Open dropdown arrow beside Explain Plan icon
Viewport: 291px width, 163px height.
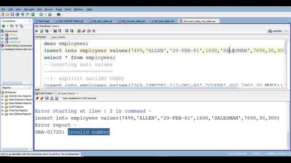pos(51,31)
